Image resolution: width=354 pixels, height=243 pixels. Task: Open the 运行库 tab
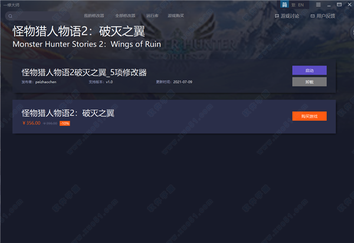[x=152, y=15]
